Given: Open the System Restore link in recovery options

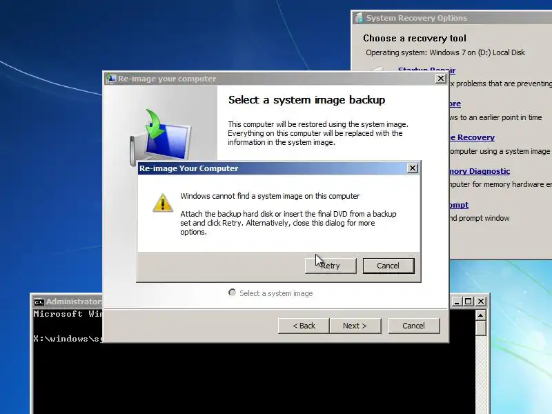Looking at the screenshot, I should point(455,103).
